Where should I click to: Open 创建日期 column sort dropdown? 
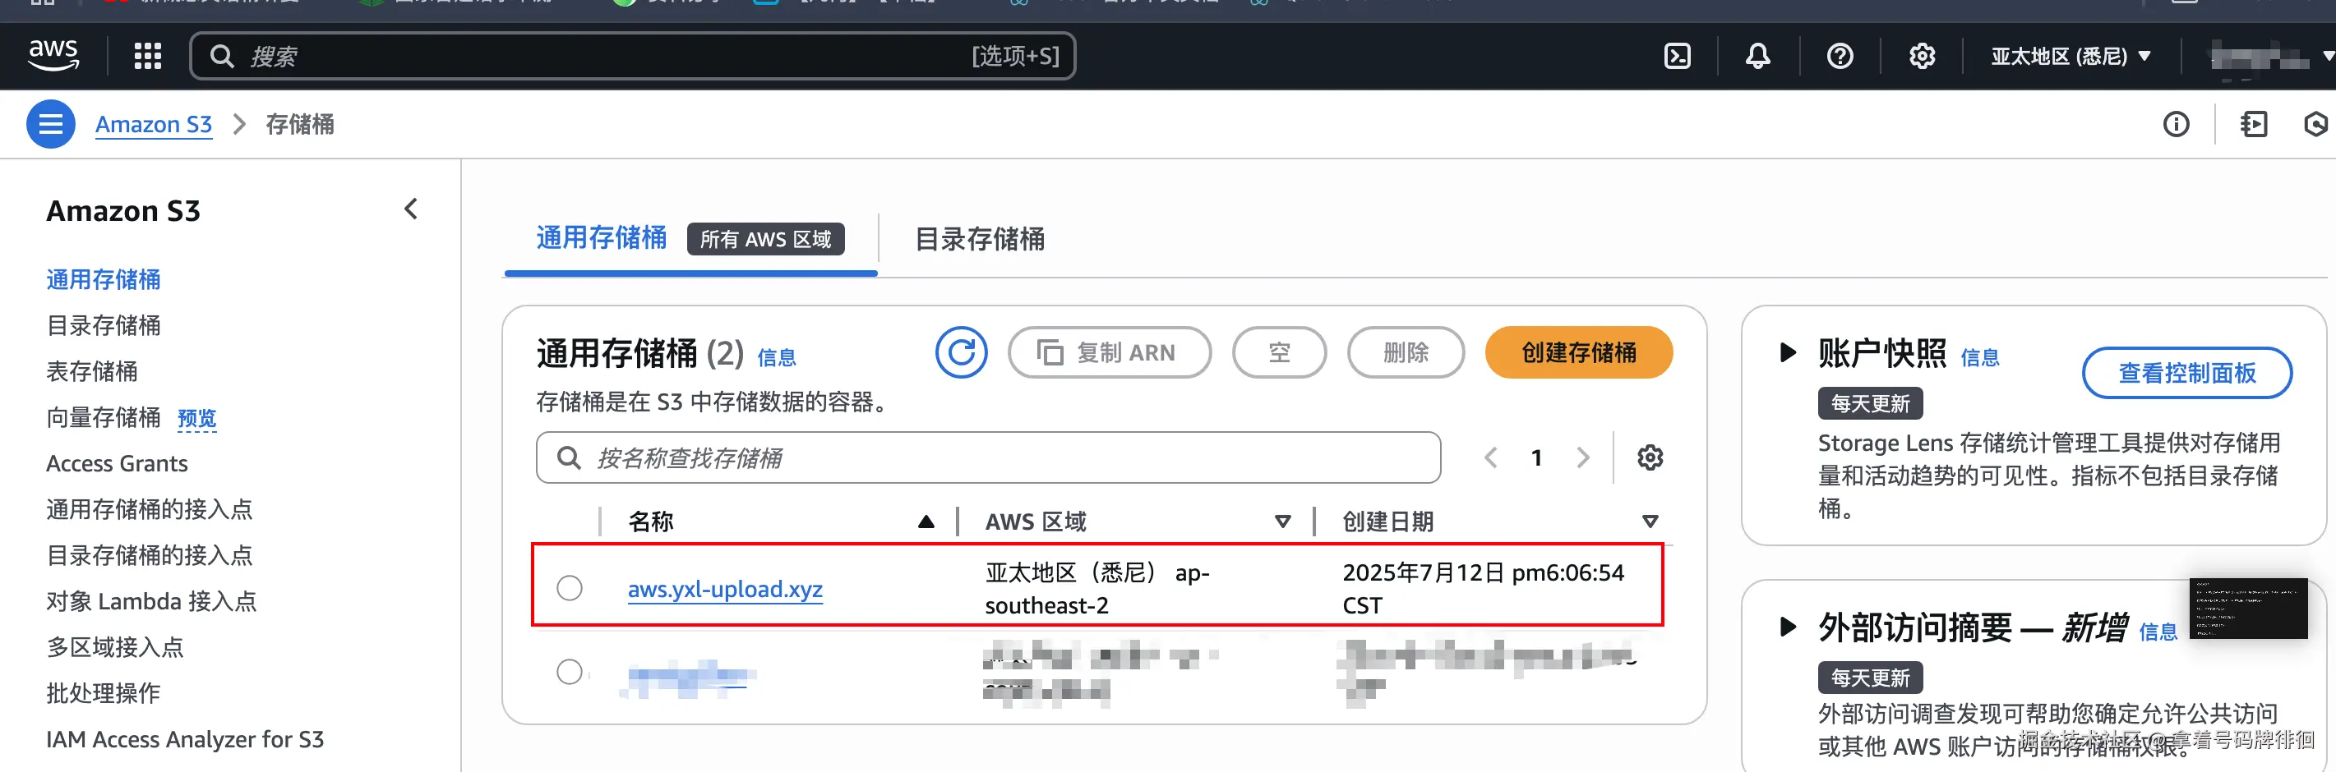[x=1650, y=522]
